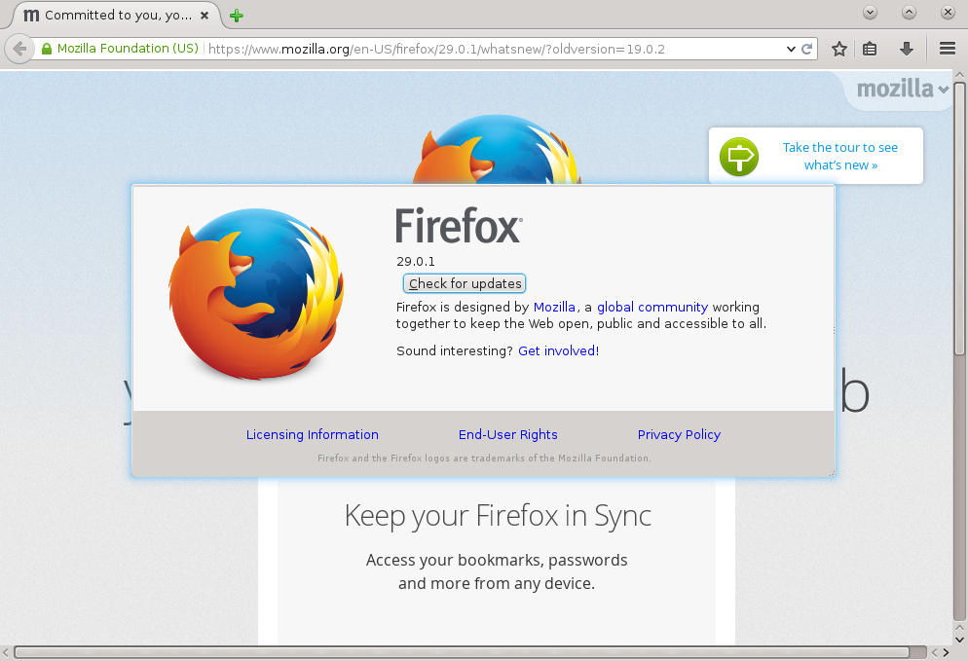This screenshot has width=968, height=661.
Task: Open the hamburger menu button
Action: tap(947, 49)
